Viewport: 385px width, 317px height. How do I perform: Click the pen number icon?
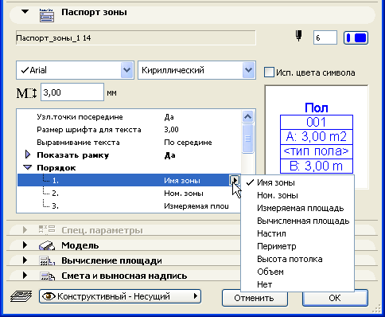click(299, 36)
